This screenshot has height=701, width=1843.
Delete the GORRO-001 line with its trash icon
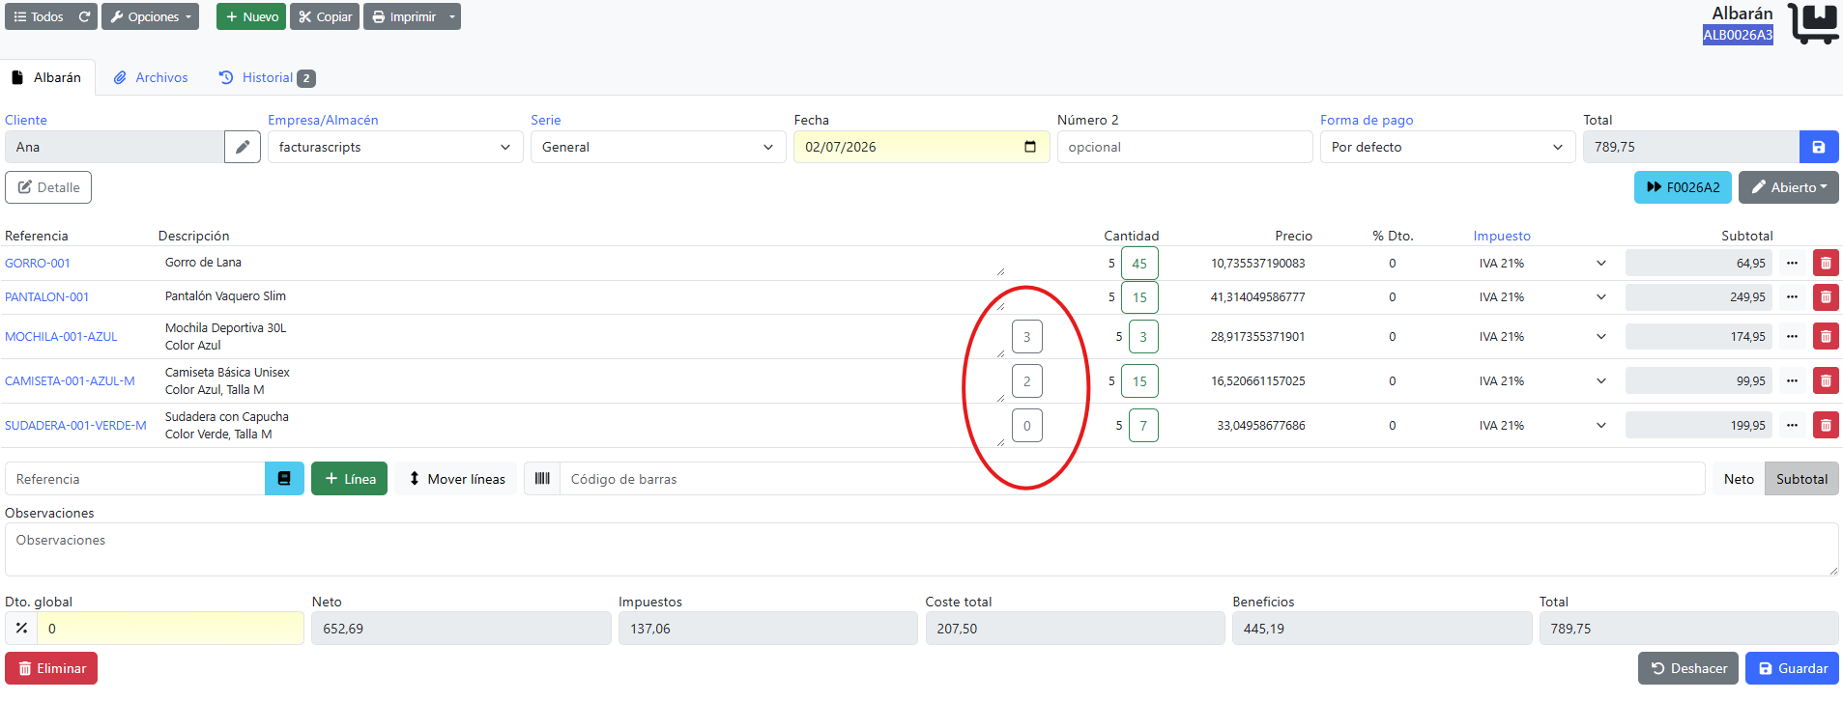point(1826,264)
